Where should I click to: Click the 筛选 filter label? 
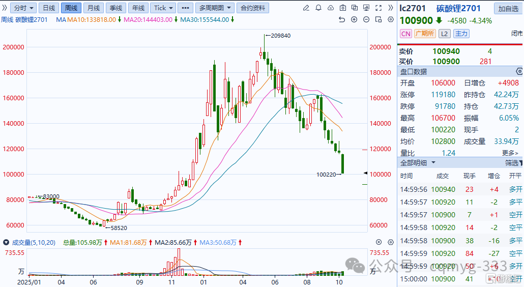(x=511, y=163)
